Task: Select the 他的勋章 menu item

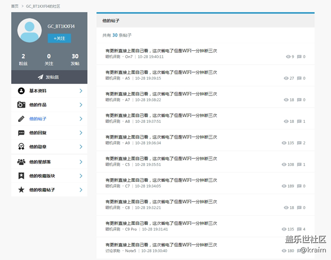Action: (49, 147)
